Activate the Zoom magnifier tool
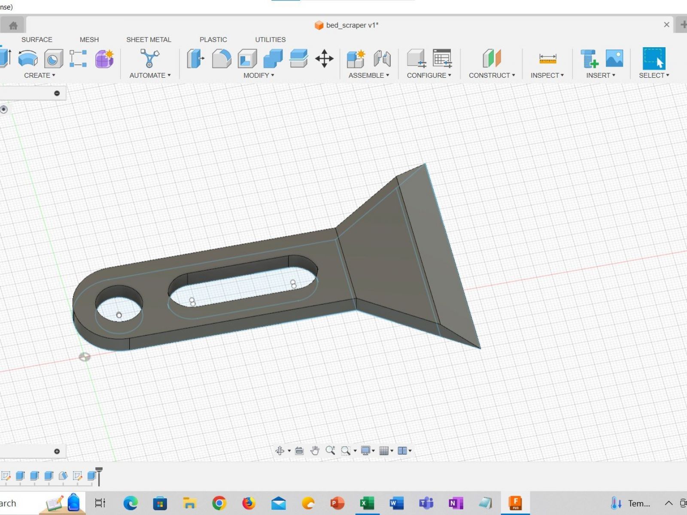The width and height of the screenshot is (687, 515). coord(330,451)
